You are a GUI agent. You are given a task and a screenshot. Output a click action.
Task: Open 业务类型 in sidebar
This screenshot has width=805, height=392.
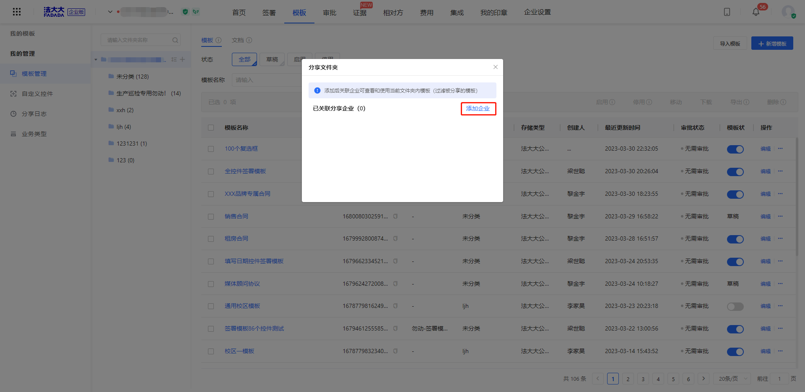(x=45, y=134)
